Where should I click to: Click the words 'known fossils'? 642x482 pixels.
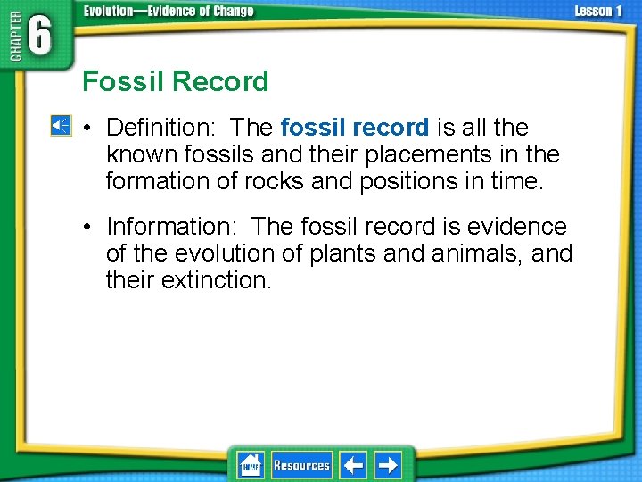[180, 154]
